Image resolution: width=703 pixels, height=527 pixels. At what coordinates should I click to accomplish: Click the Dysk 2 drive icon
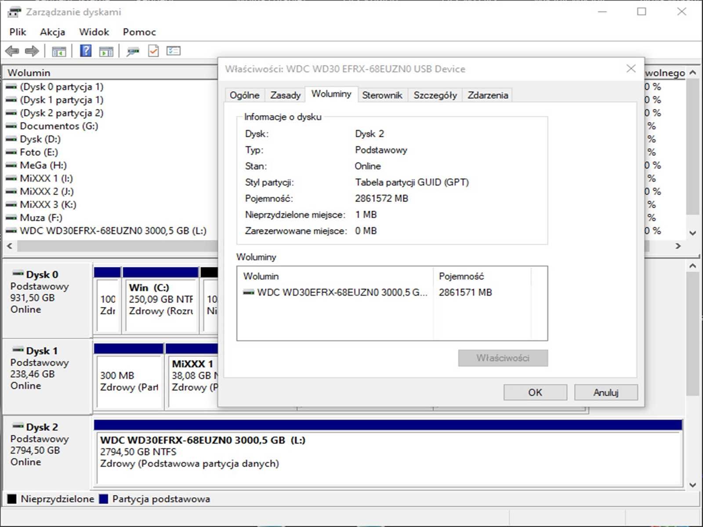point(18,426)
